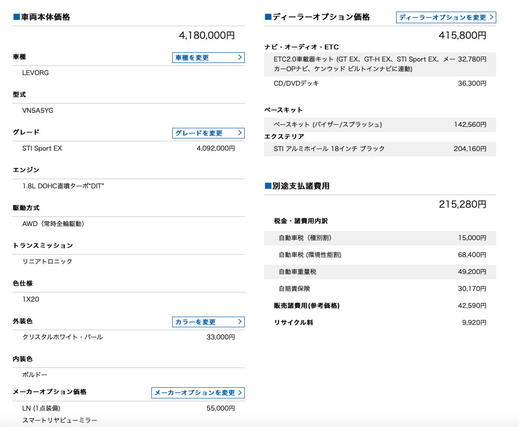This screenshot has height=427, width=519.
Task: Click the 215,280円 fees total
Action: (x=462, y=204)
